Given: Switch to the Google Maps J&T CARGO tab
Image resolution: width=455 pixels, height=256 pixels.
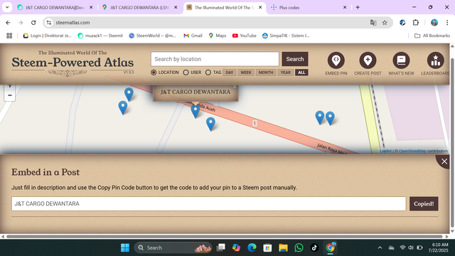Looking at the screenshot, I should (x=140, y=8).
